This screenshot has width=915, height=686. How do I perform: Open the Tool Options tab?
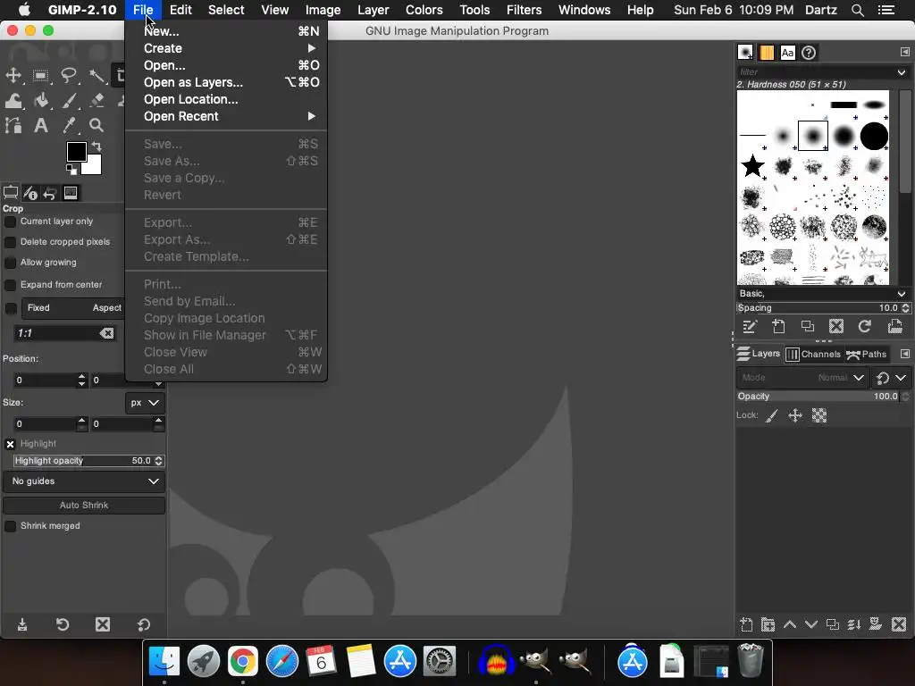click(x=11, y=193)
